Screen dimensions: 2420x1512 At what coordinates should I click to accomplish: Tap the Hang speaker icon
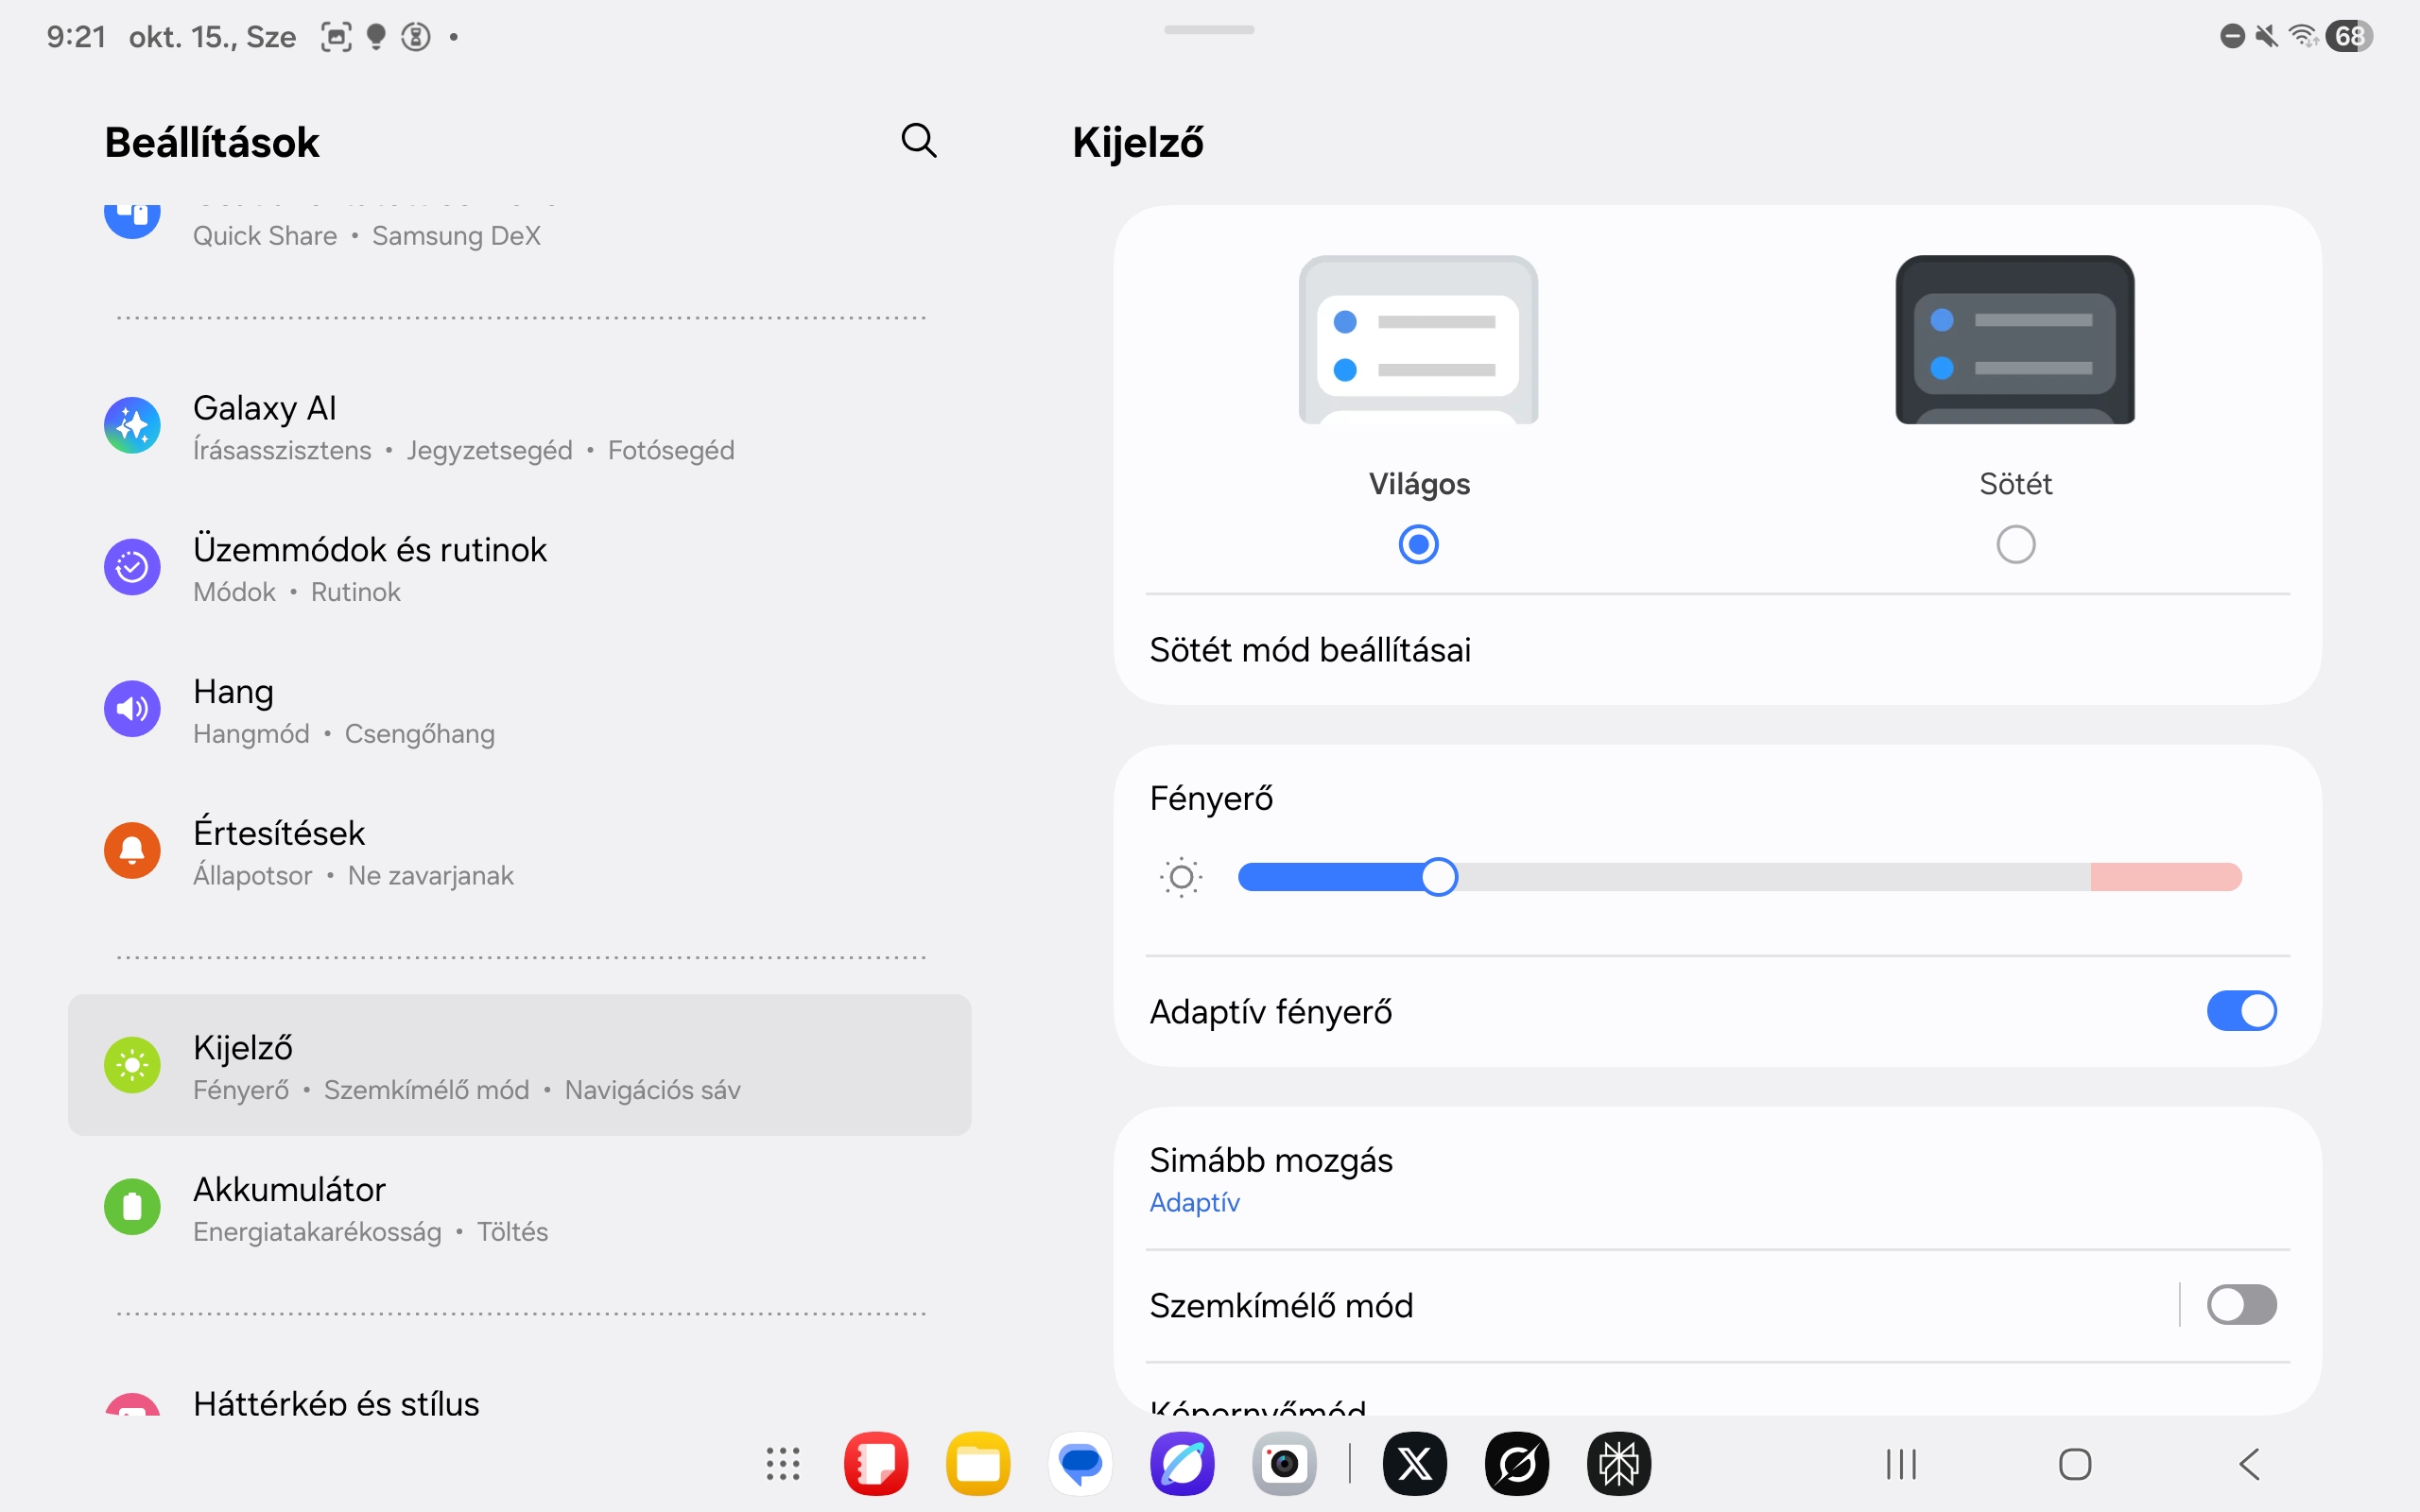coord(132,709)
